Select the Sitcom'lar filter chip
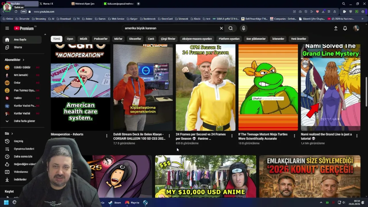The image size is (368, 207). (x=135, y=39)
